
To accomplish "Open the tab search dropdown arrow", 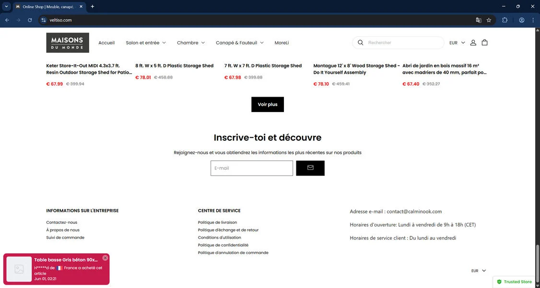I will tap(6, 7).
